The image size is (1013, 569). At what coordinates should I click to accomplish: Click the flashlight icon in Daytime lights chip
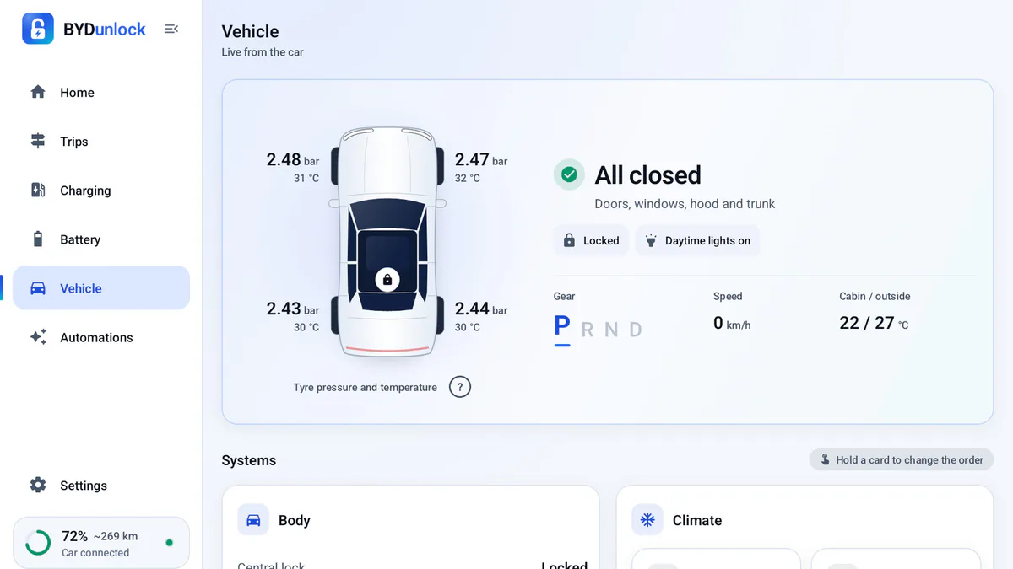(x=651, y=240)
